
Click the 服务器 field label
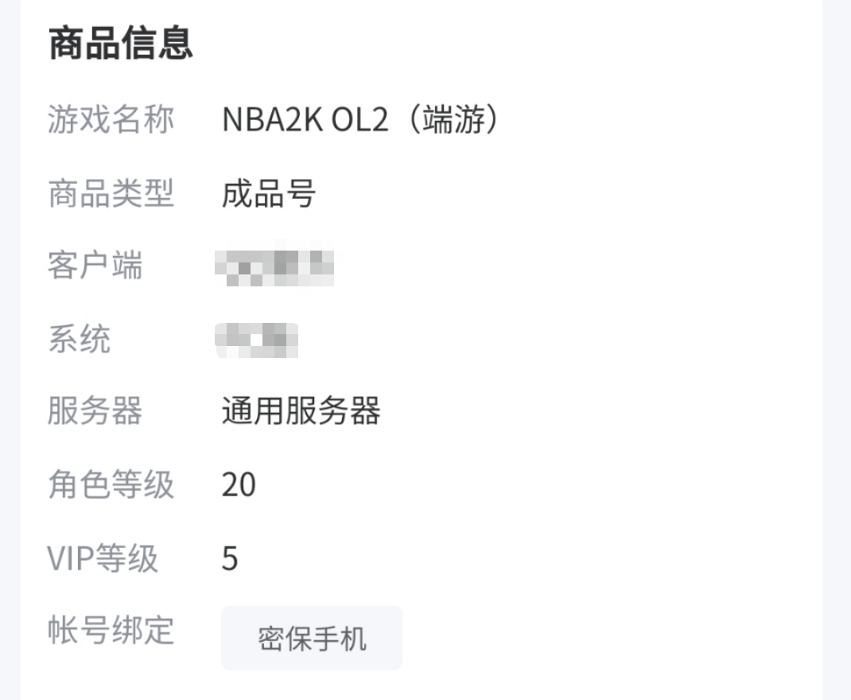click(x=95, y=411)
